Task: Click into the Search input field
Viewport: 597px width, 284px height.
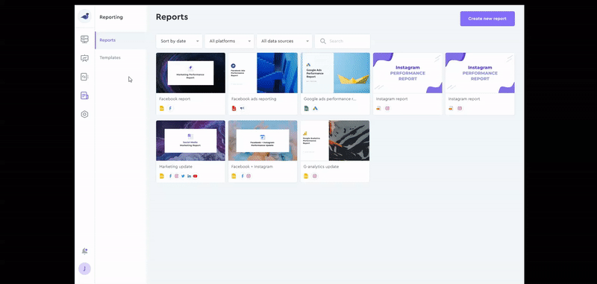Action: coord(343,41)
